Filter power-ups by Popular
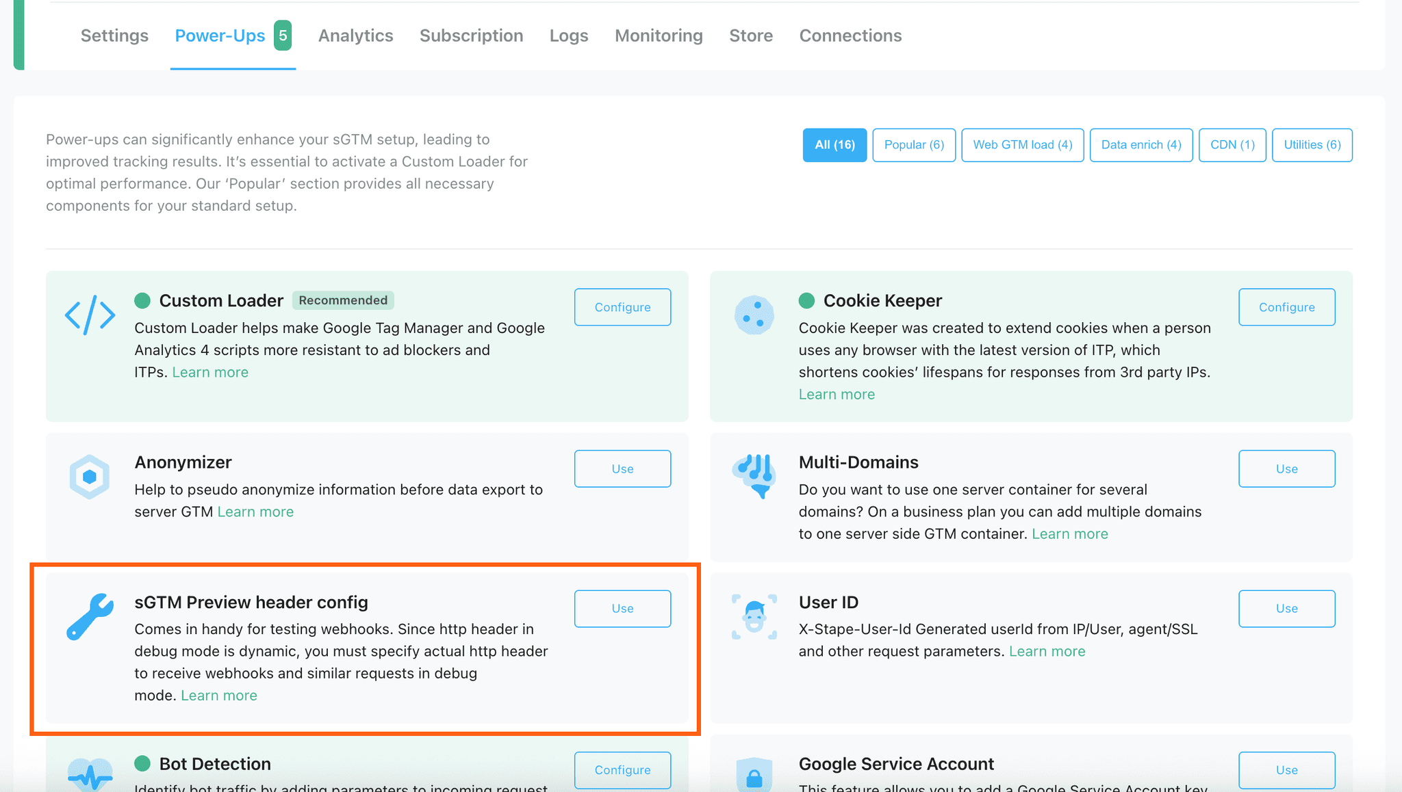This screenshot has height=792, width=1402. (x=914, y=144)
